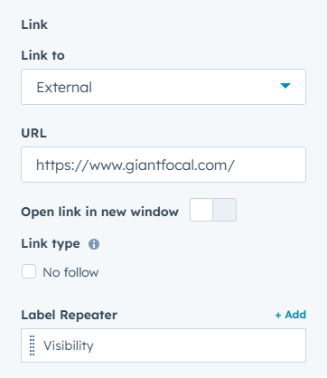Click the giantfocal.com URL text
The height and width of the screenshot is (378, 327).
[x=135, y=165]
